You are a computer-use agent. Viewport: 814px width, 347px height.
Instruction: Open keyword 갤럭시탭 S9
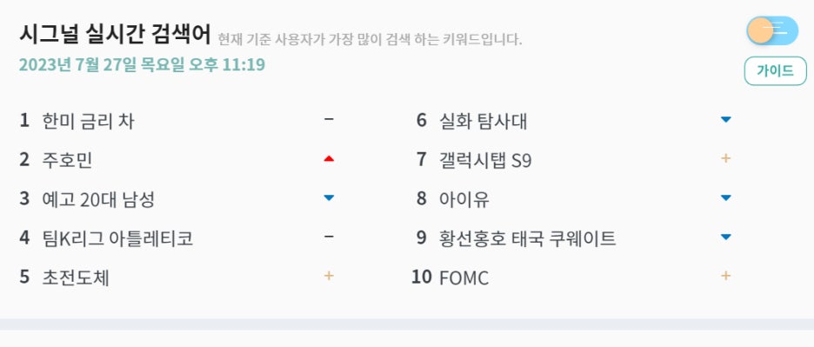[485, 160]
